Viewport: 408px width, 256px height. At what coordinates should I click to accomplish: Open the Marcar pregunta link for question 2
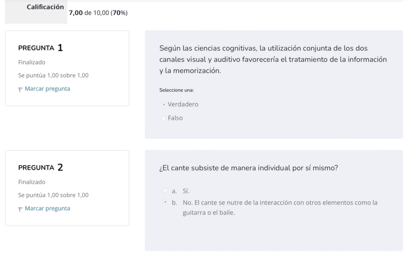[x=47, y=208]
